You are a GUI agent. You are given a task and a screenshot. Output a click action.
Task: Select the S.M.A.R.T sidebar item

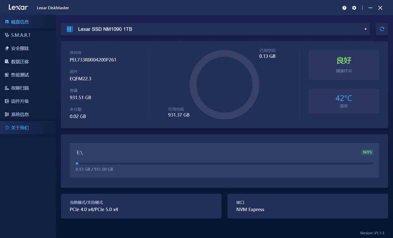click(x=20, y=35)
